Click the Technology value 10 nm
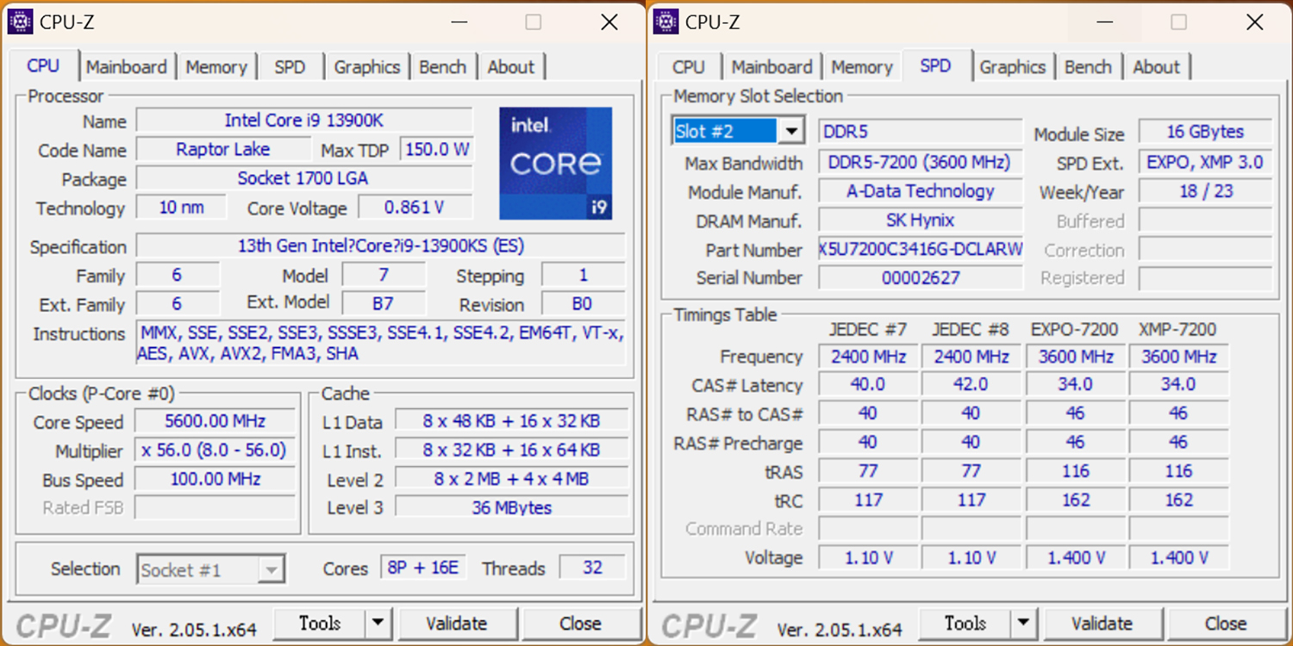 pos(181,207)
